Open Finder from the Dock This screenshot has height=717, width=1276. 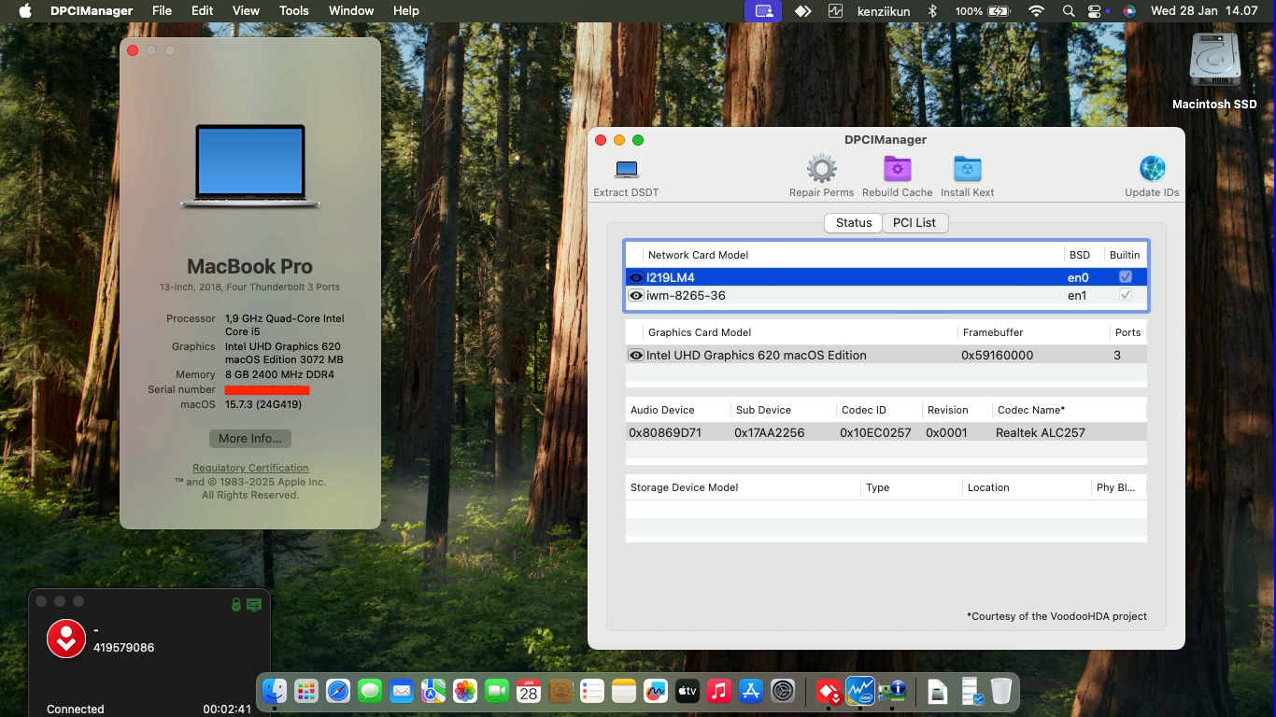point(275,691)
